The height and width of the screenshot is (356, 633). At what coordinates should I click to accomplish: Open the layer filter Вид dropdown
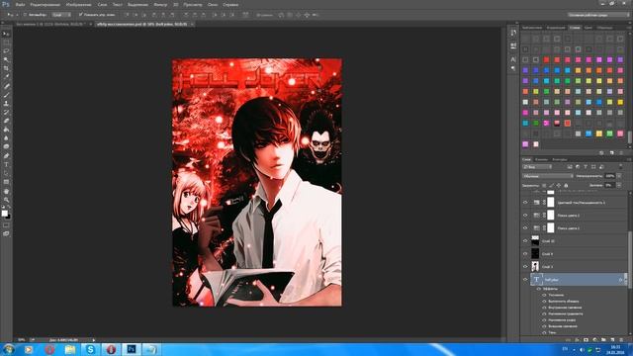pos(537,167)
